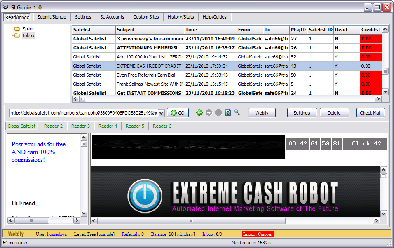Click the Import Custom button
394x248 pixels.
258,234
